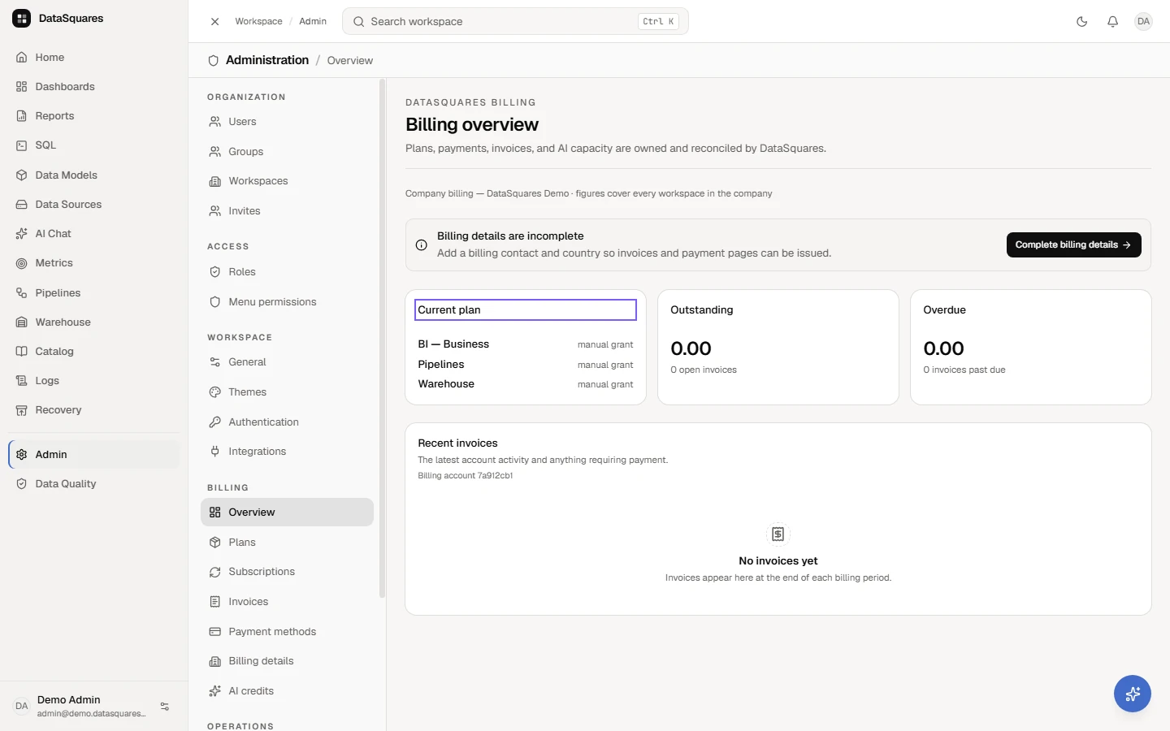Viewport: 1170px width, 731px height.
Task: Close the admin panel with the X icon
Action: [214, 22]
